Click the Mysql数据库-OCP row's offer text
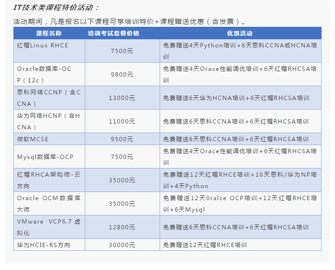The height and width of the screenshot is (270, 335). click(x=240, y=157)
